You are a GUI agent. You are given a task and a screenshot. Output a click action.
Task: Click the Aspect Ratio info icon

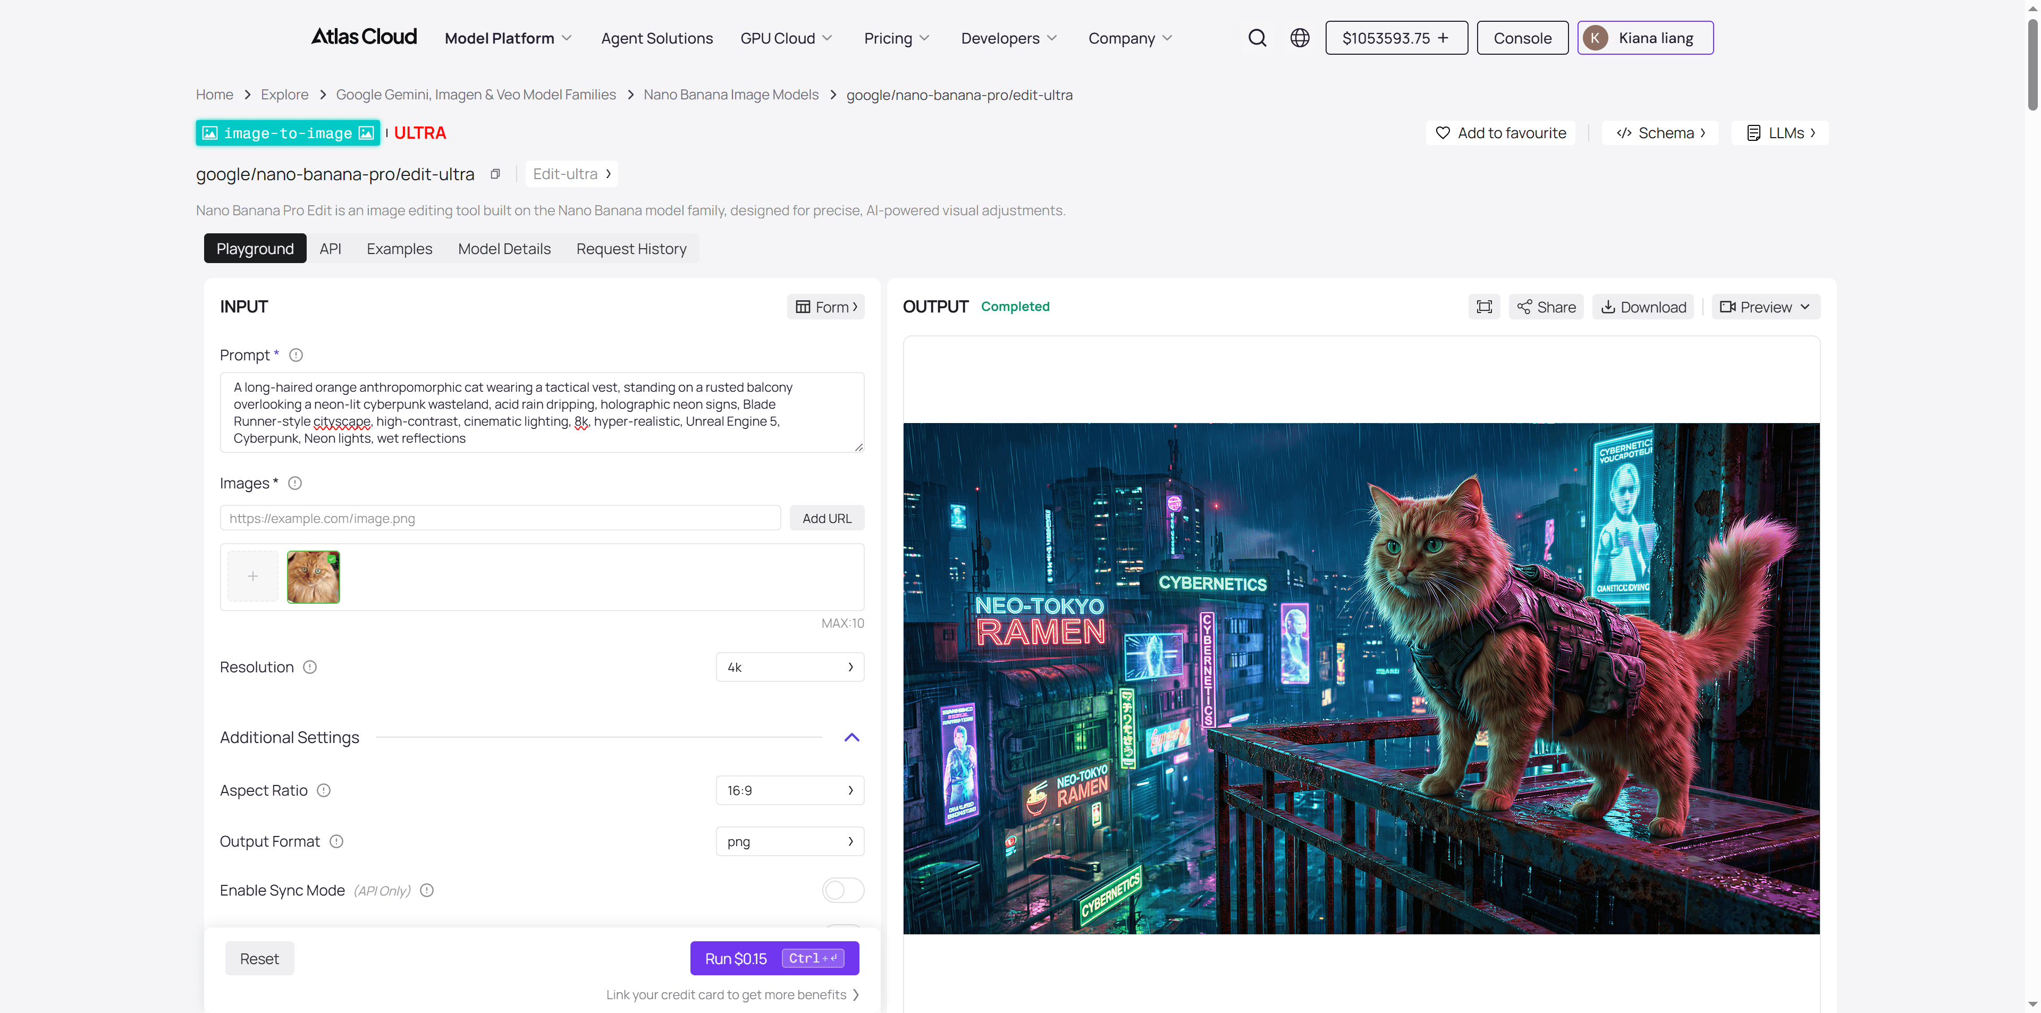[323, 790]
